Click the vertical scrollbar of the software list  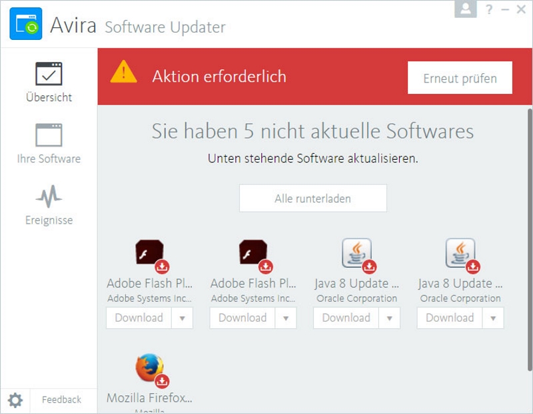coord(530,240)
